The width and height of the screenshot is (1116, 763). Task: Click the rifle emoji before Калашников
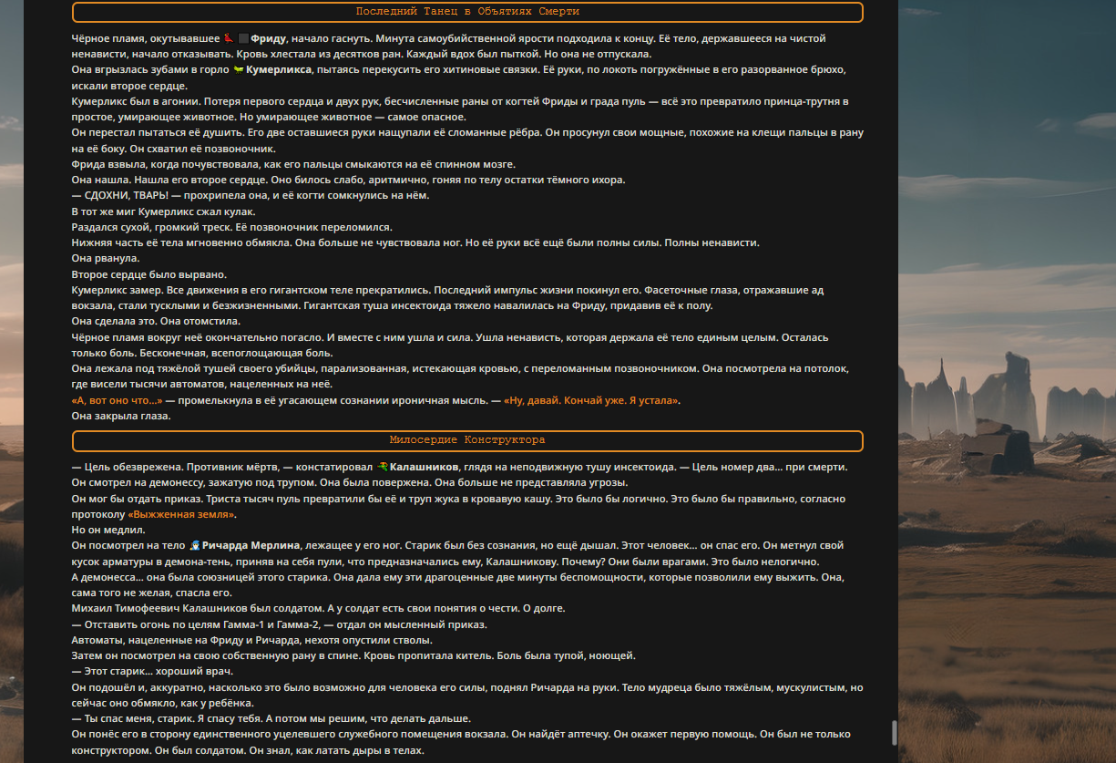[x=383, y=467]
